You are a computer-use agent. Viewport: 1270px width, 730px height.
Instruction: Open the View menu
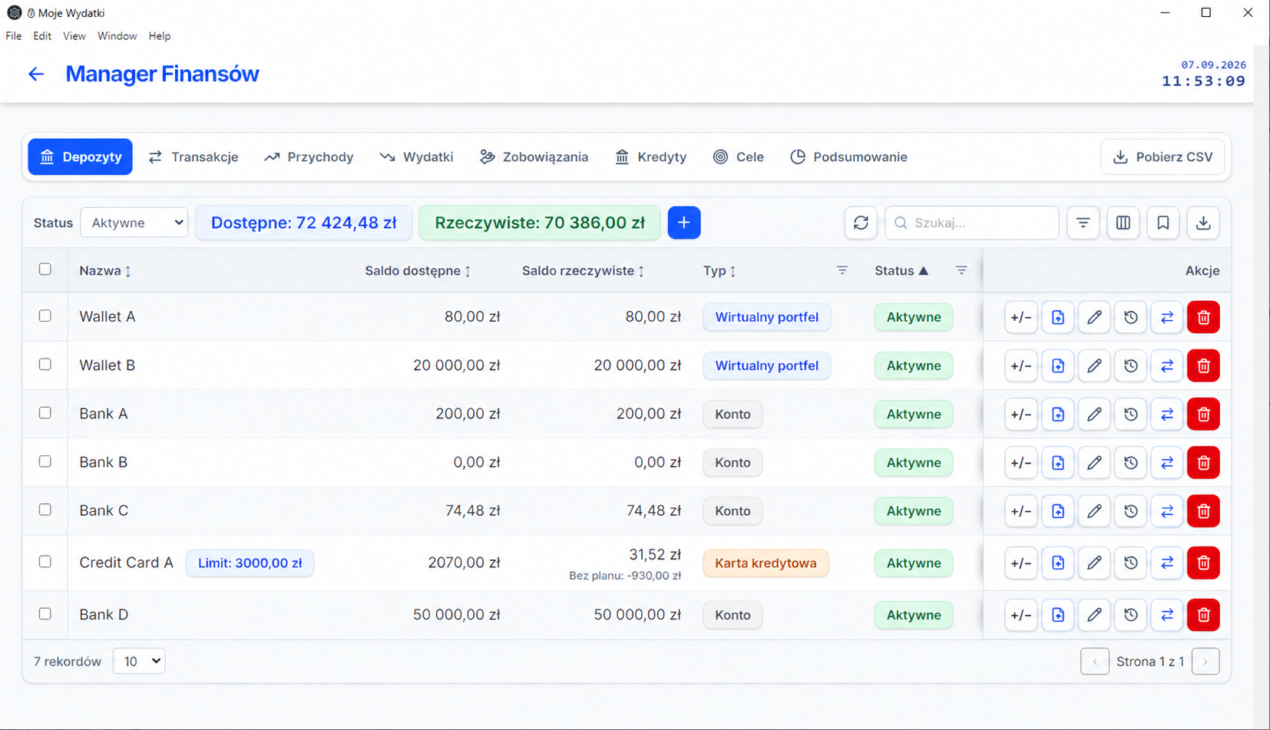tap(74, 36)
